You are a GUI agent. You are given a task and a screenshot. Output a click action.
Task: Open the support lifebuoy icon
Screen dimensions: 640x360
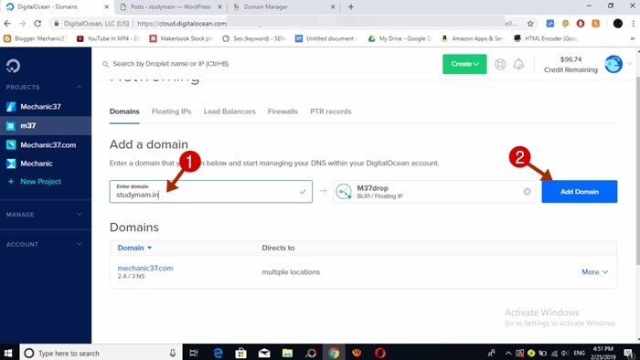pos(500,64)
